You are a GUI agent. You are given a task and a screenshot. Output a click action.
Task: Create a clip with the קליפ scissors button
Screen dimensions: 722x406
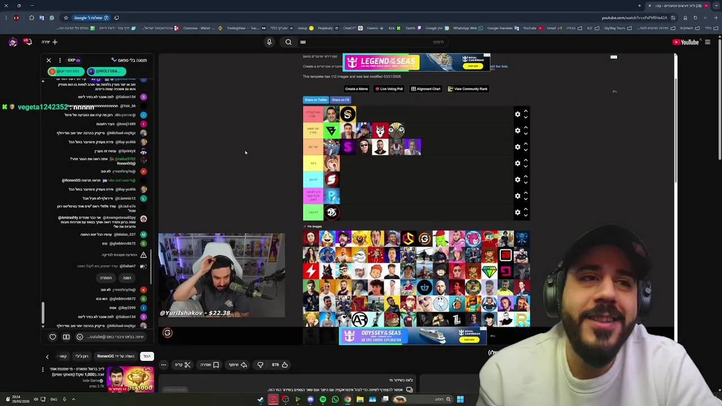pos(183,365)
